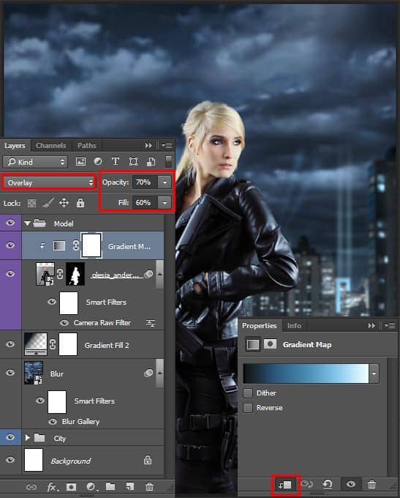This screenshot has width=400, height=498.
Task: Add a layer mask via bottom icon
Action: click(x=71, y=486)
